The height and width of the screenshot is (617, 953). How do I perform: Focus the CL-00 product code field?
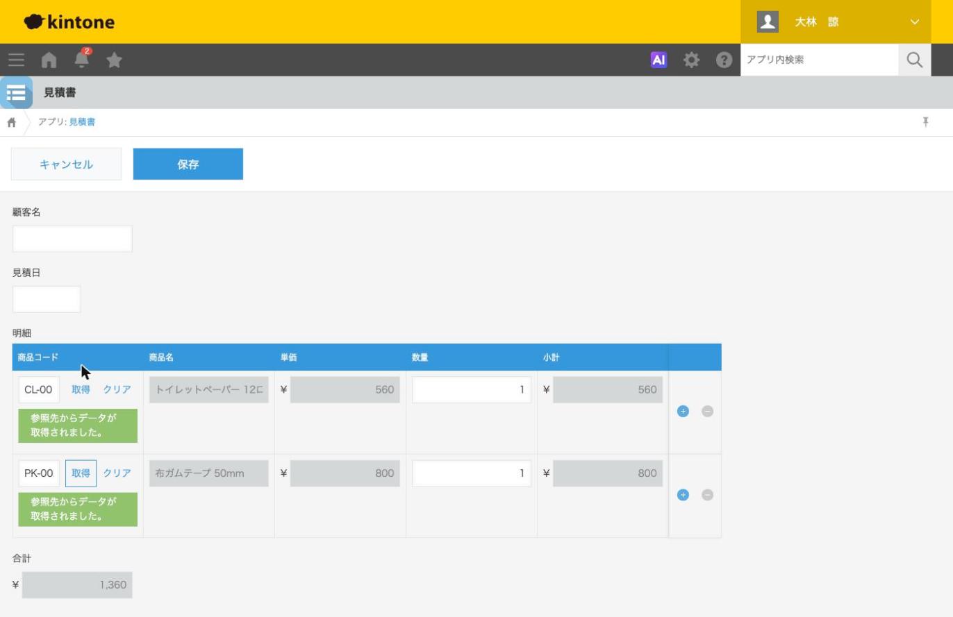[x=39, y=389]
